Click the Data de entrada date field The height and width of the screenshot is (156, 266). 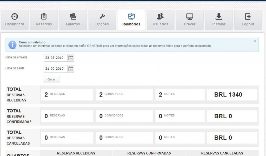coord(56,58)
